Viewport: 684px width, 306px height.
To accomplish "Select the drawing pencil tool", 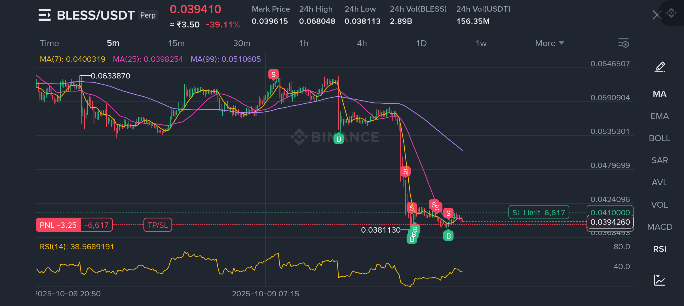I will click(x=660, y=67).
